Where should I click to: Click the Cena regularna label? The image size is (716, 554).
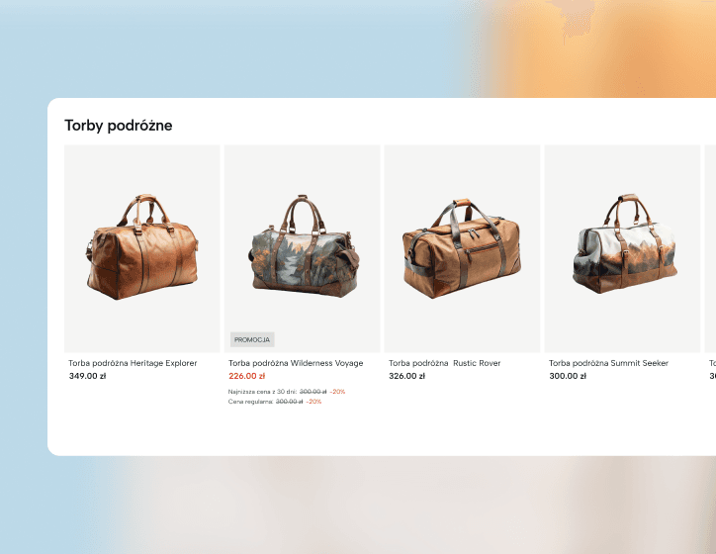coord(250,402)
